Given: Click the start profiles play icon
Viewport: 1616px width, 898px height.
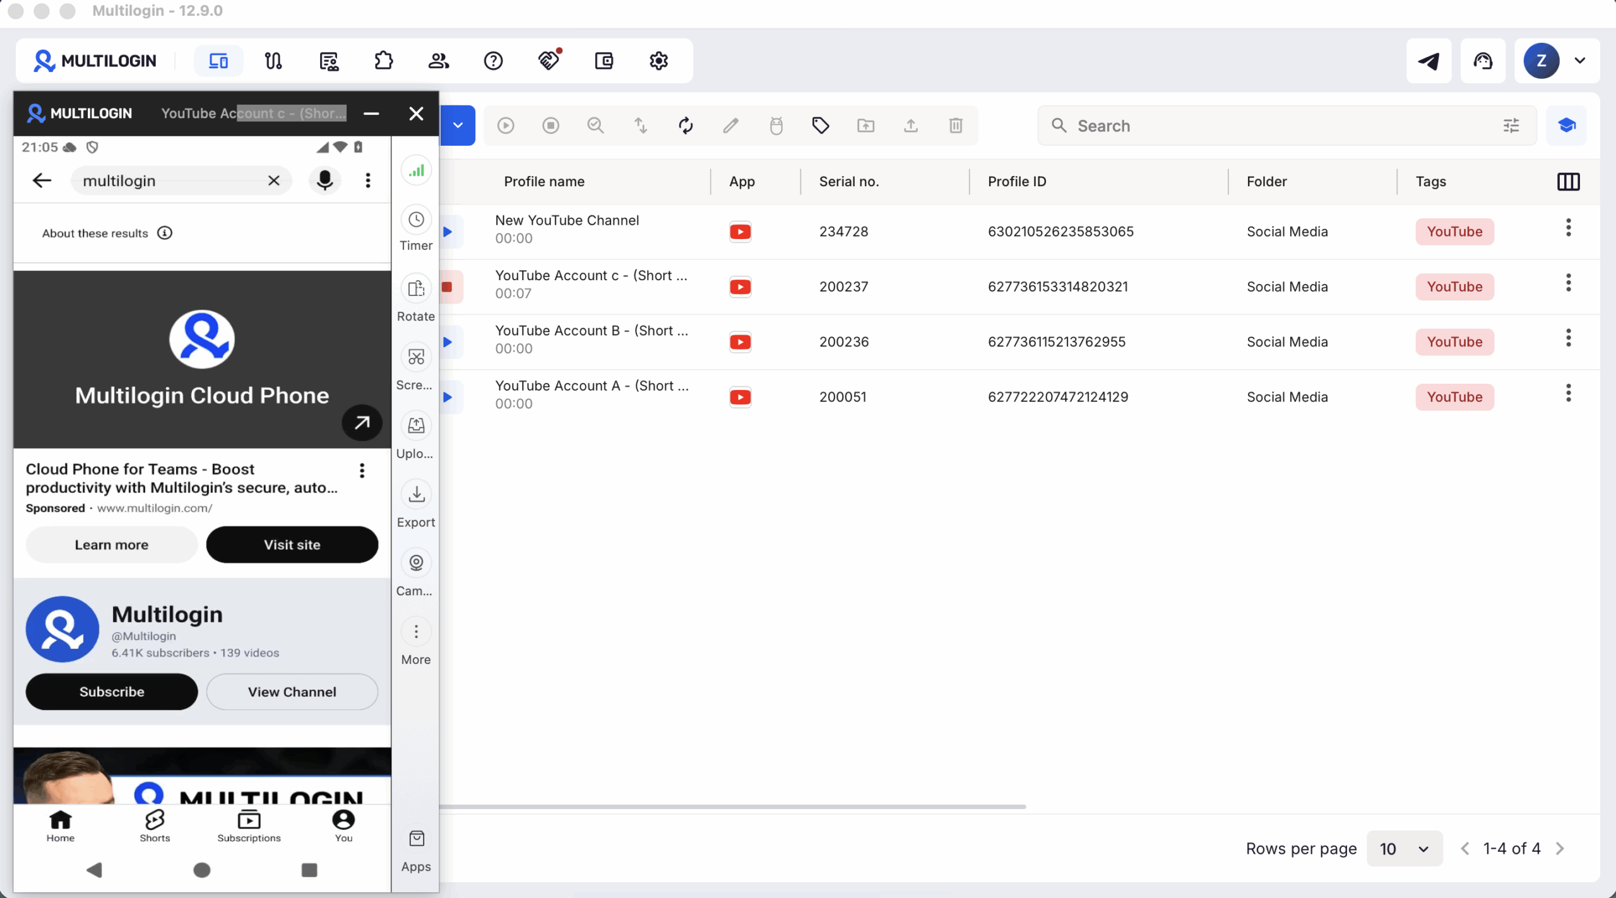Looking at the screenshot, I should 506,126.
